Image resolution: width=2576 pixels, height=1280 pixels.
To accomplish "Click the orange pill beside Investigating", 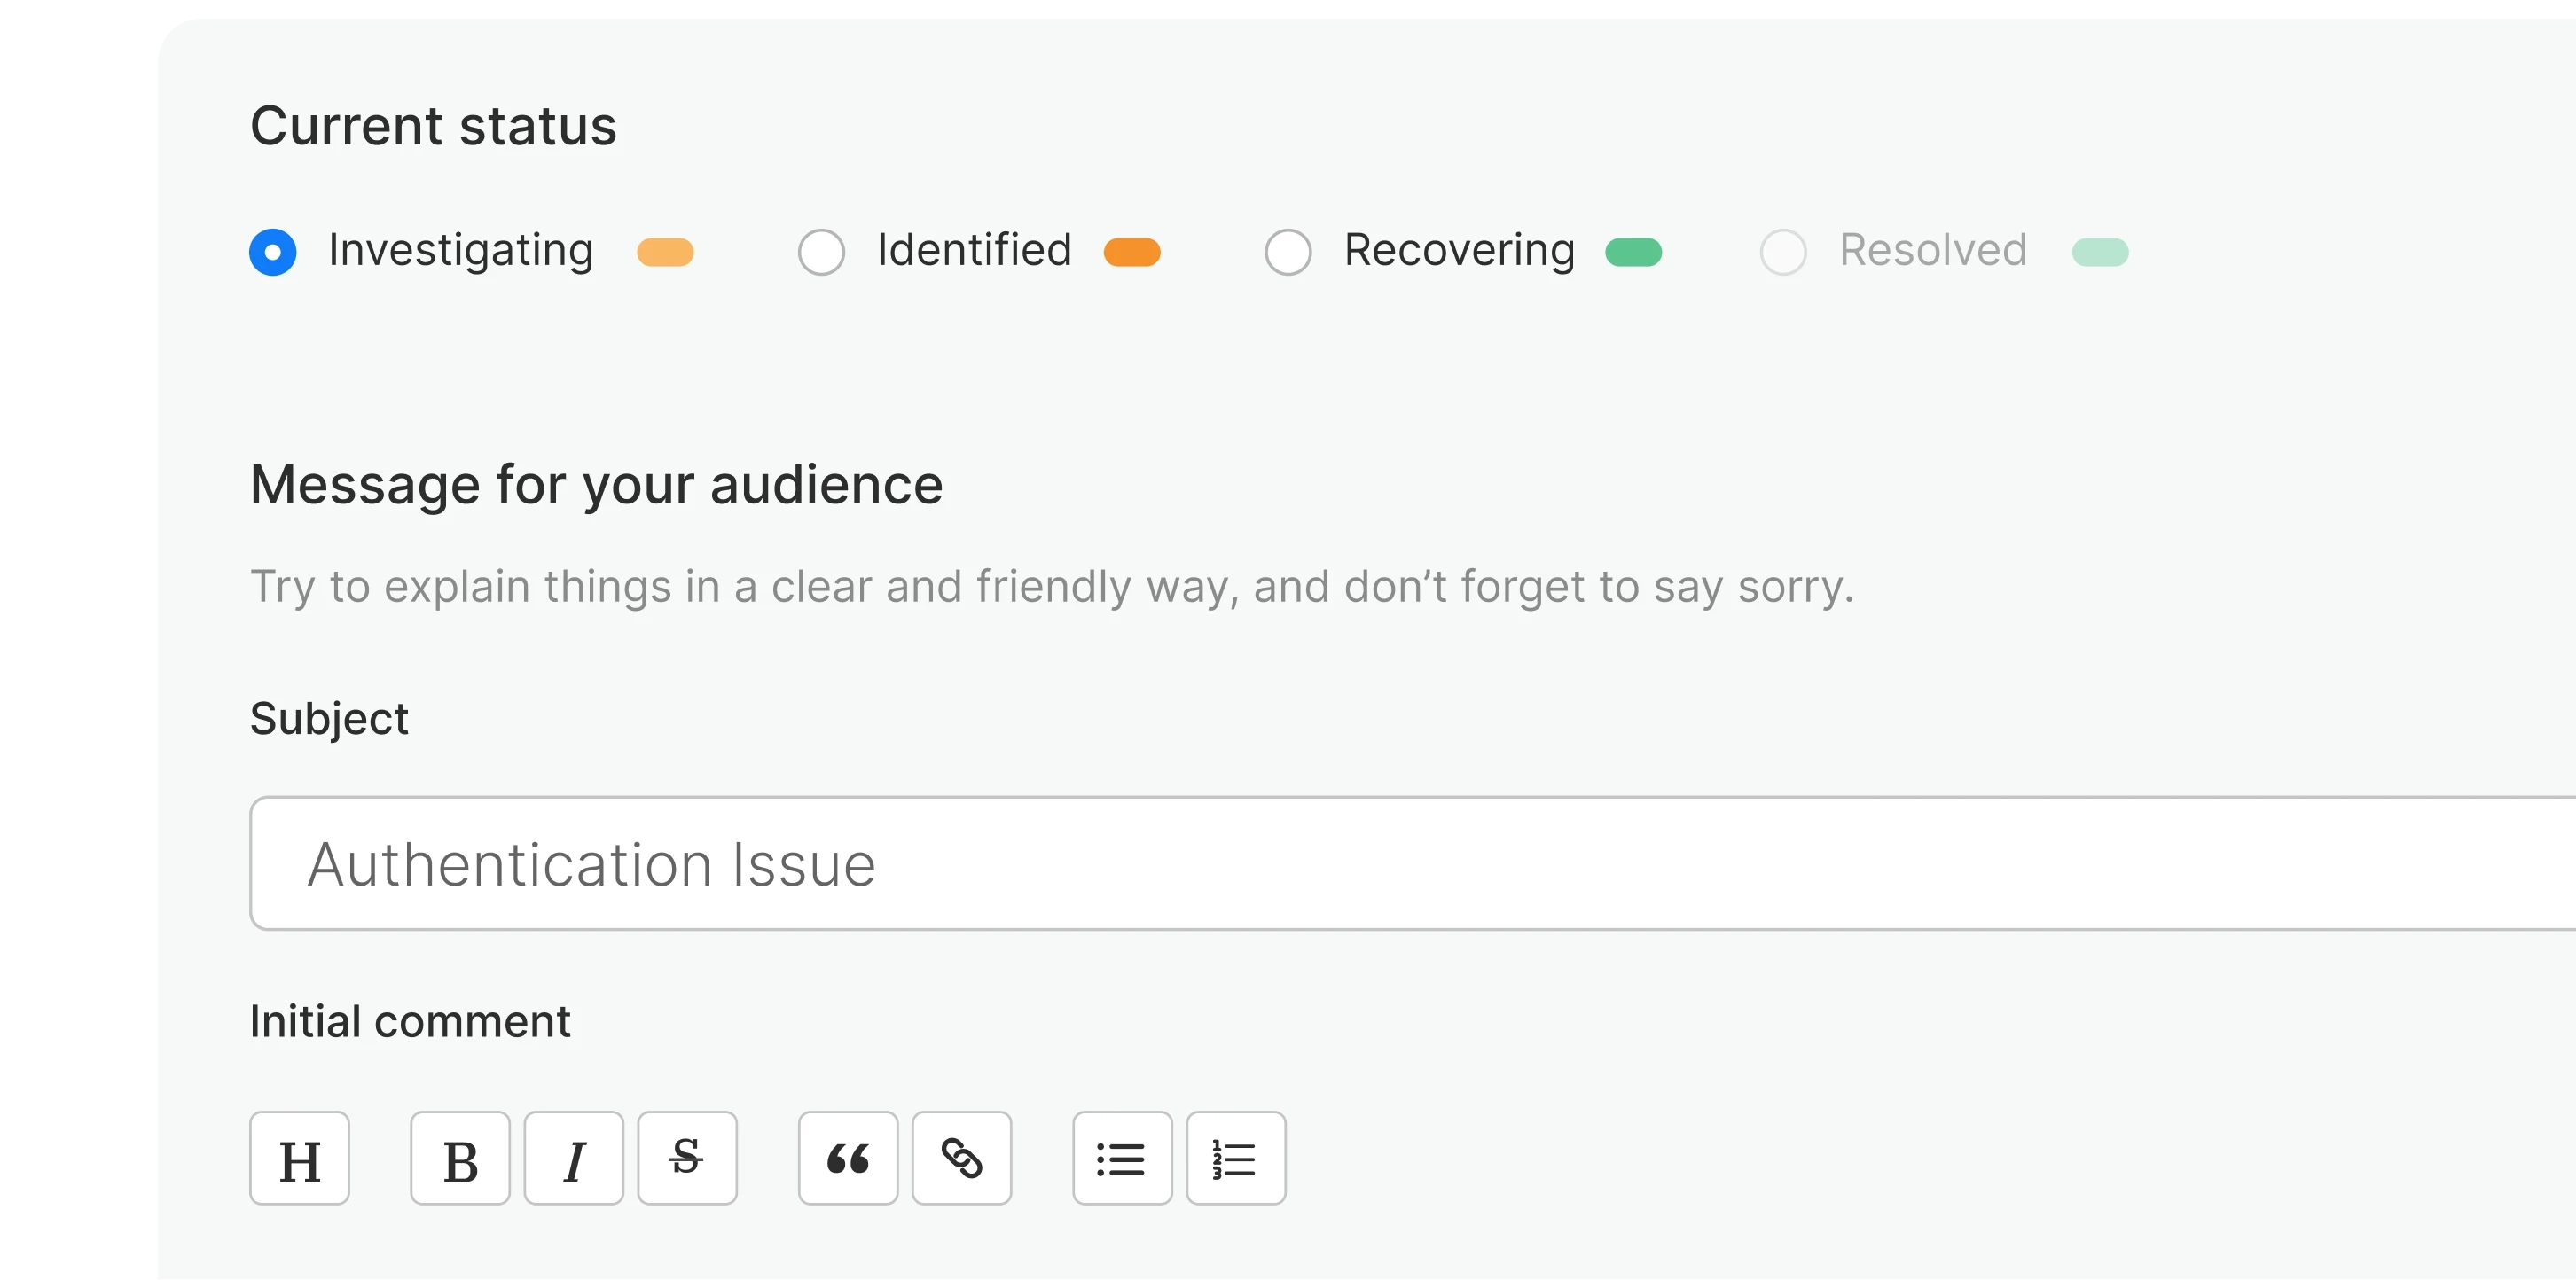I will click(666, 252).
